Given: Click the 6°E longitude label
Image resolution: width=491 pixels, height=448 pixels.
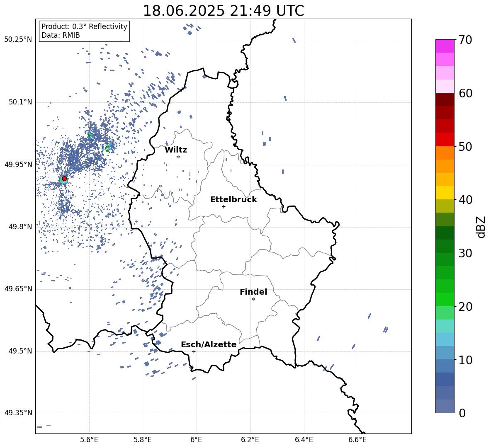Looking at the screenshot, I should [x=196, y=440].
